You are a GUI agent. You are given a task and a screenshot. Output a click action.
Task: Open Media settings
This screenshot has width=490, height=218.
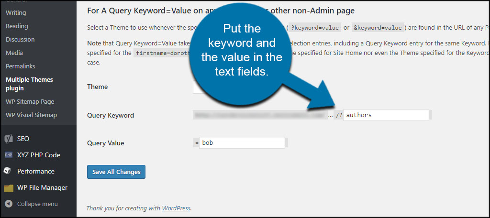pos(14,53)
